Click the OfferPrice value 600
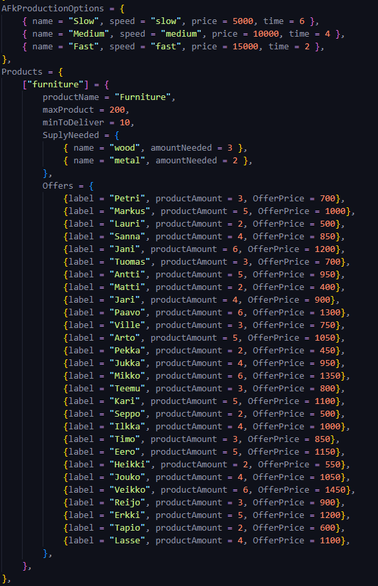This screenshot has width=378, height=586. click(327, 528)
